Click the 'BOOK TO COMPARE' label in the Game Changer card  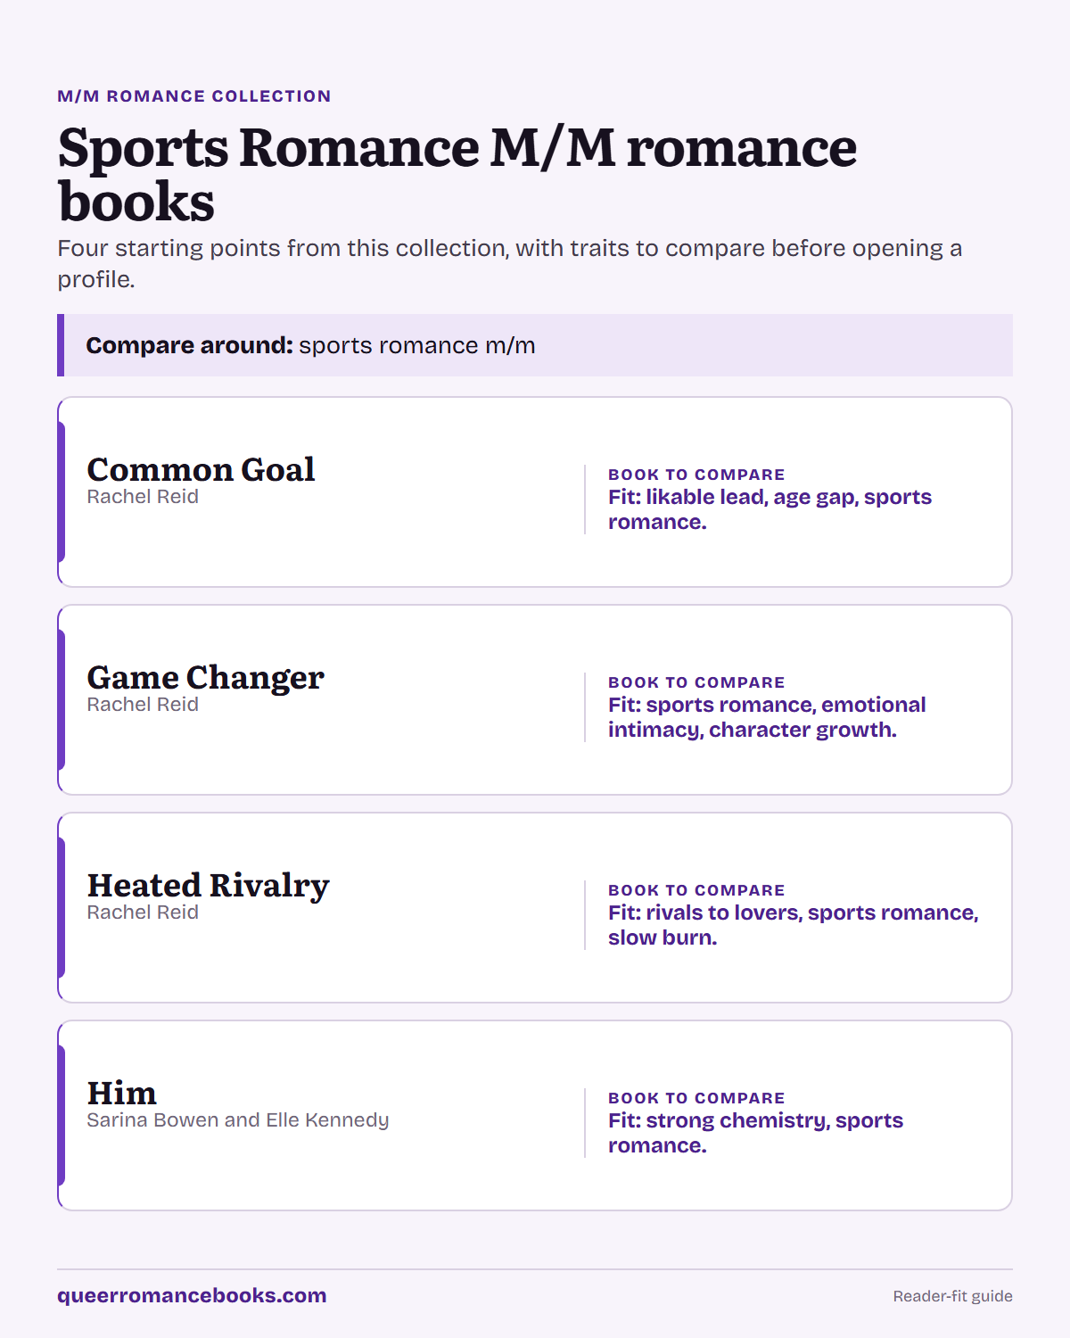(x=696, y=682)
